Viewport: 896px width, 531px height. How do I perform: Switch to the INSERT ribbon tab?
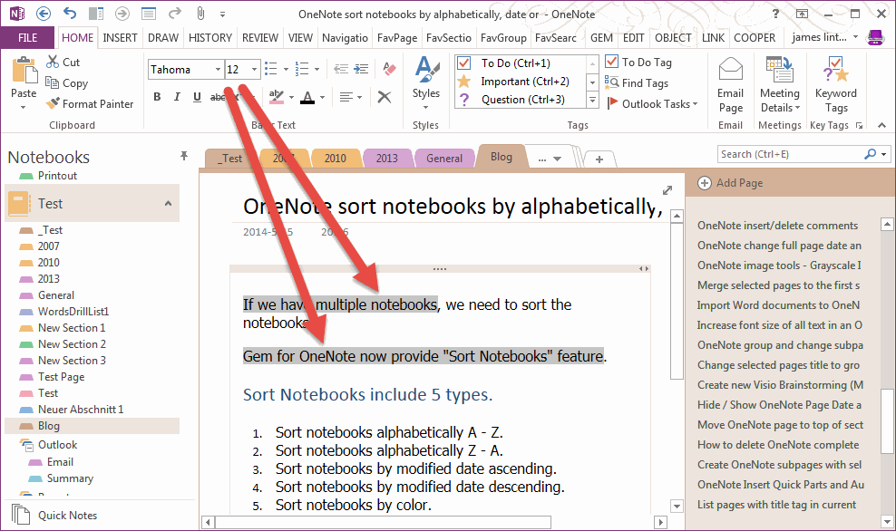click(120, 38)
